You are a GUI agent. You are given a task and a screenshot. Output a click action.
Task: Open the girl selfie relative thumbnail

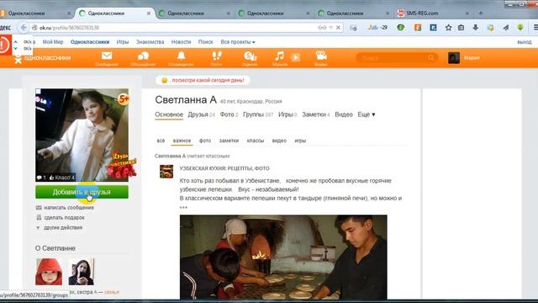81,272
